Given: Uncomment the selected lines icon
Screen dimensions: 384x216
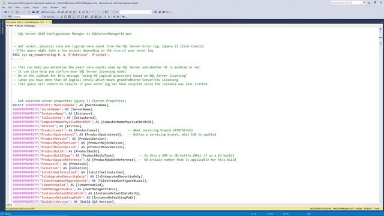Looking at the screenshot, I should click(x=109, y=17).
